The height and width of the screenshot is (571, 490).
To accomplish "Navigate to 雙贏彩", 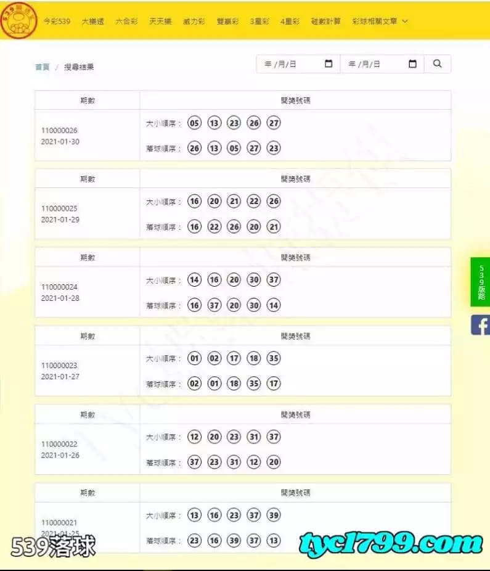I will pyautogui.click(x=227, y=21).
